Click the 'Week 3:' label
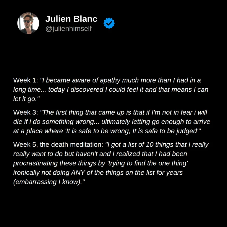 click(x=25, y=112)
